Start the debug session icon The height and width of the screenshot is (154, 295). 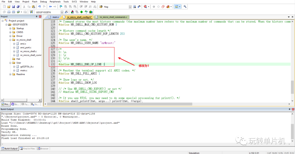click(x=145, y=7)
